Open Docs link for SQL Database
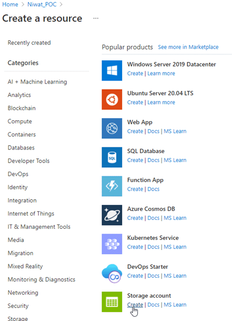Viewport: 232px width, 321px height. tap(153, 160)
